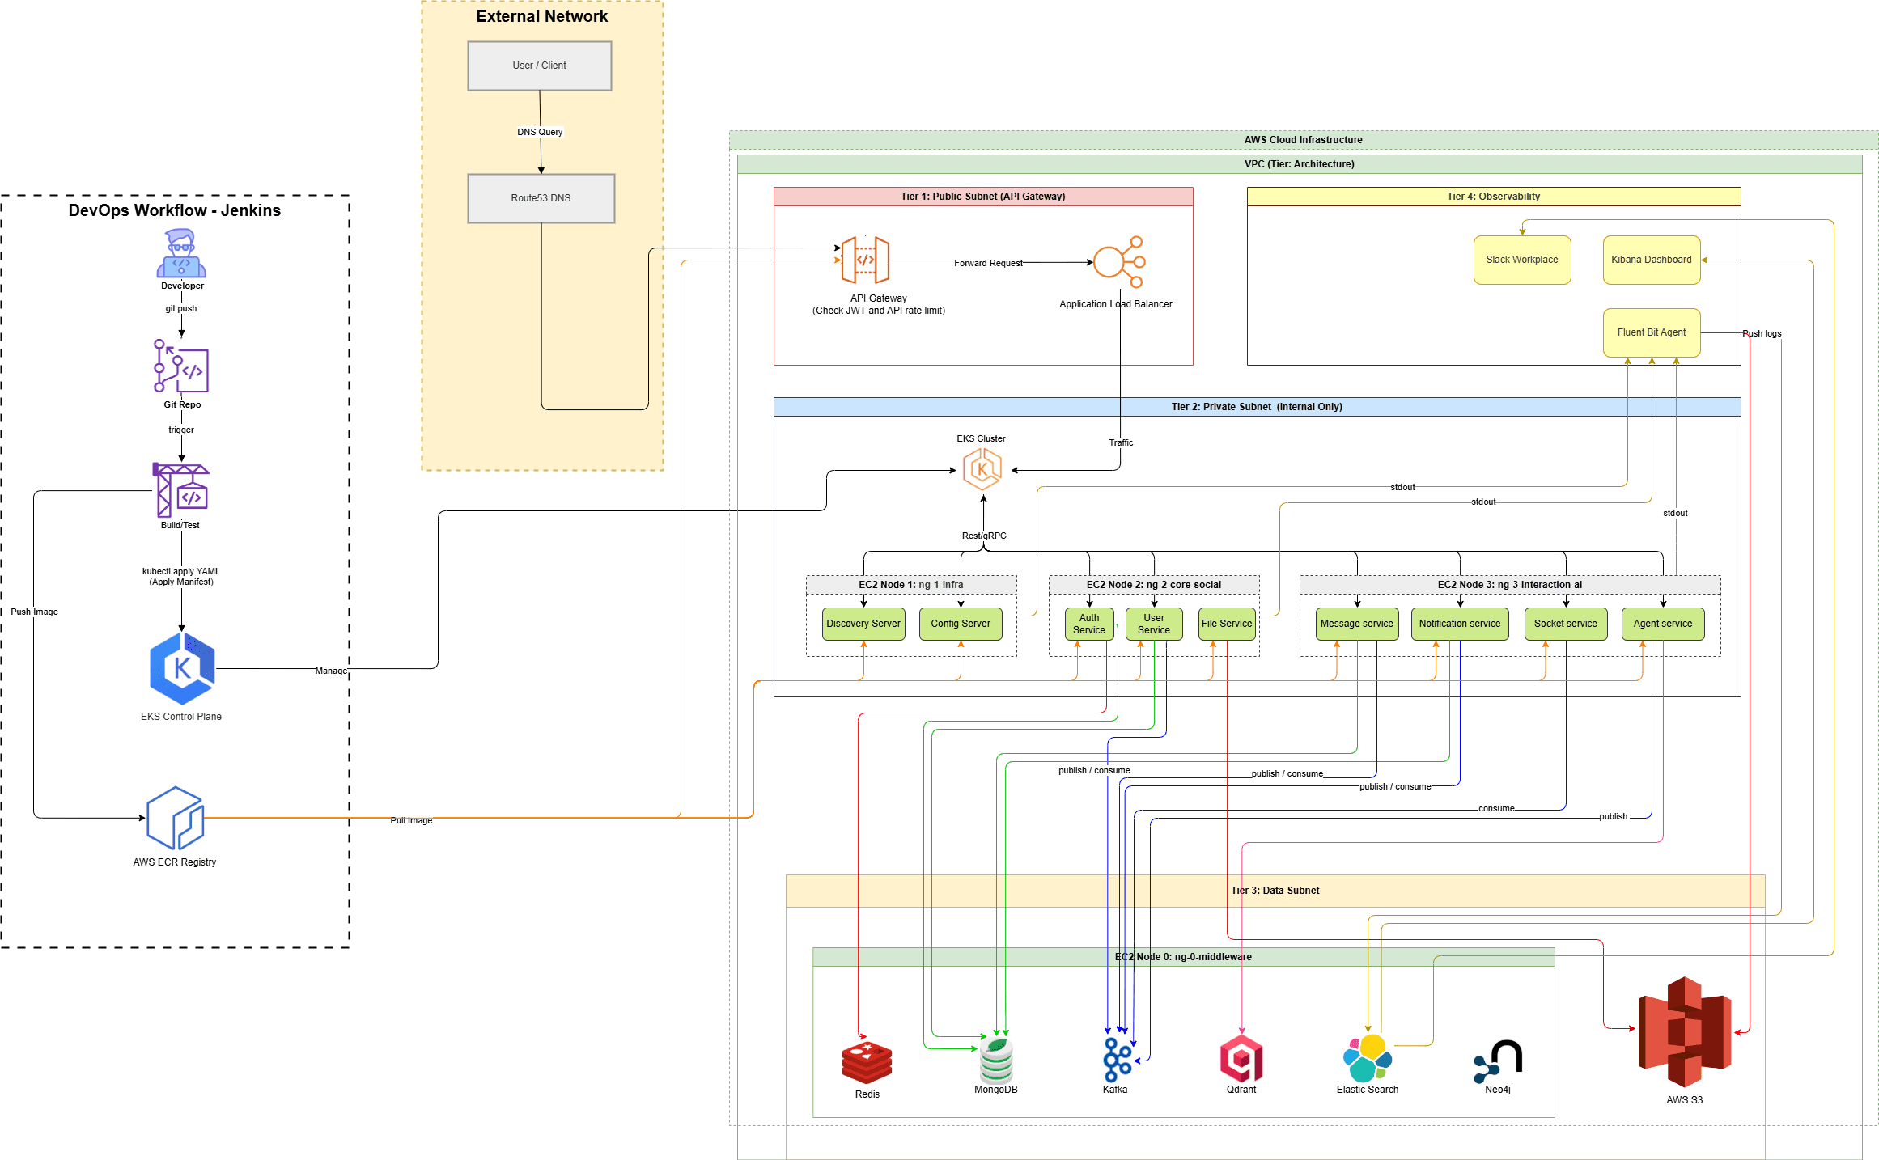The width and height of the screenshot is (1879, 1160).
Task: Click the Config Server box
Action: (x=961, y=624)
